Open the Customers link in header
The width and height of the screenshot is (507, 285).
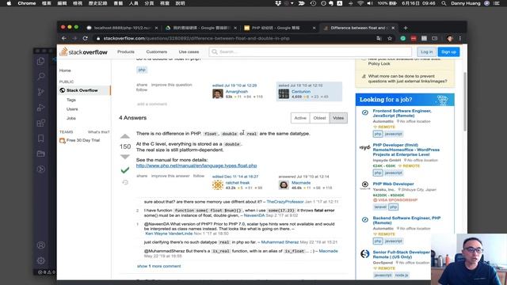coord(157,51)
